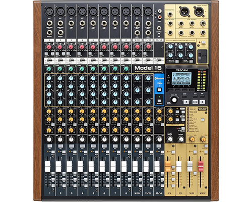Grab the channel 6 fader
The width and height of the screenshot is (252, 202).
point(102,166)
